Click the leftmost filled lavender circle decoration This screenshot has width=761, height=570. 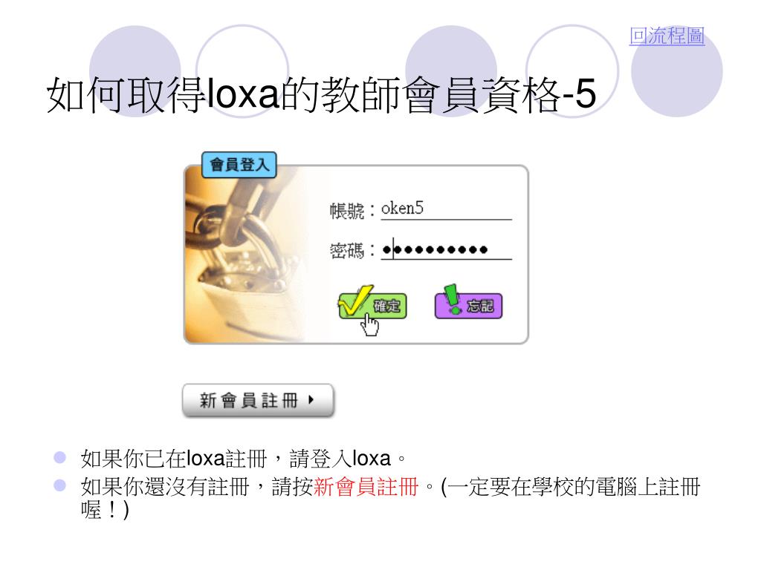[135, 71]
